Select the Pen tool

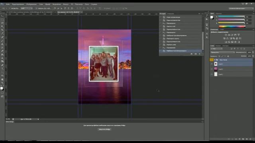click(x=2, y=65)
